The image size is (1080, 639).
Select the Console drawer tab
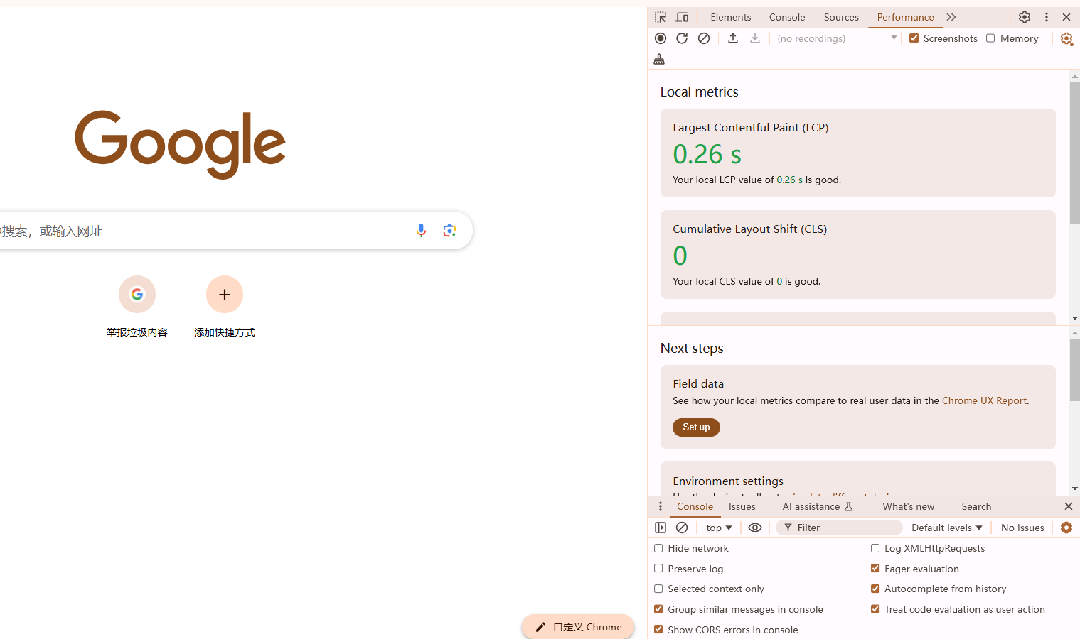click(695, 506)
